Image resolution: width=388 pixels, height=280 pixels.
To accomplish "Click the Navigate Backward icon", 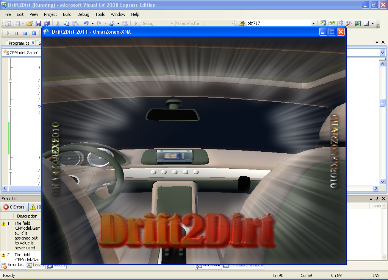I will click(112, 23).
